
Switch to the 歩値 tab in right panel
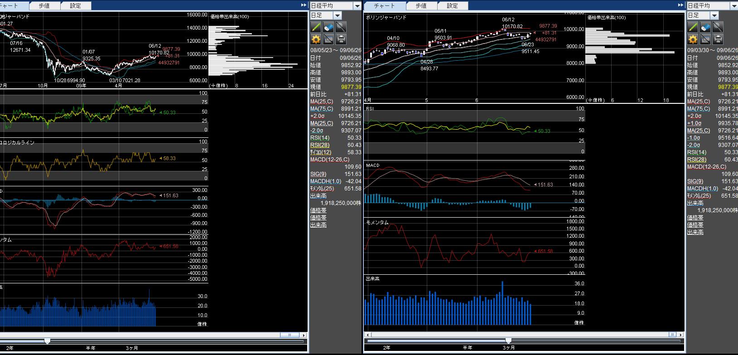[x=421, y=6]
